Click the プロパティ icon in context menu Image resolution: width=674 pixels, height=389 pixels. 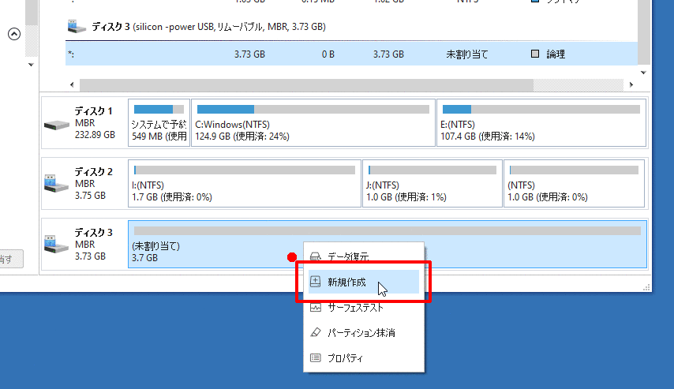[x=316, y=358]
